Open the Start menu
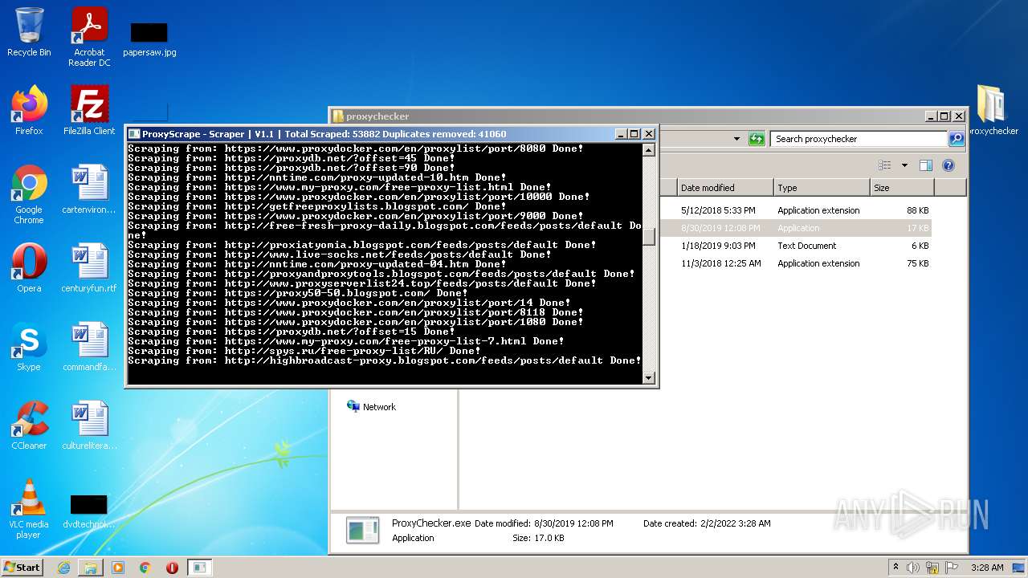The height and width of the screenshot is (578, 1028). [22, 568]
